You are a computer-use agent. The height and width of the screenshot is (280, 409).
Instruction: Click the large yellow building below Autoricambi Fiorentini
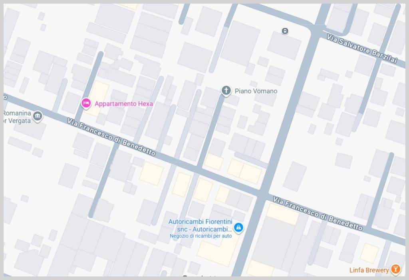tap(218, 251)
